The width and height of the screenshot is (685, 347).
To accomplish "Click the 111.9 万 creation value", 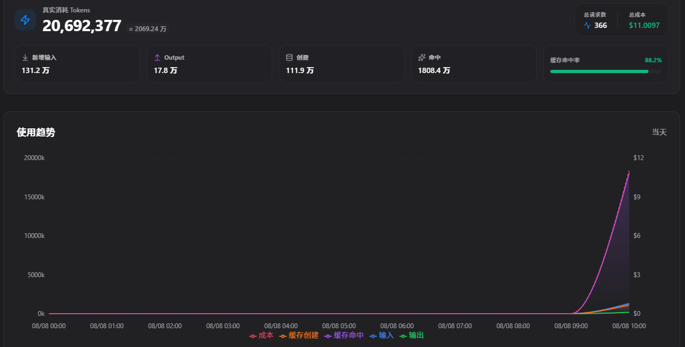I will tap(300, 70).
